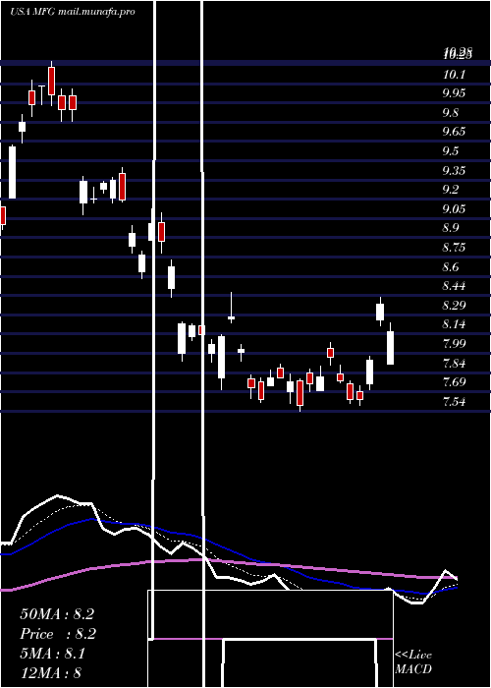This screenshot has width=491, height=688.
Task: Click the '5MA : 8.1' readout
Action: pyautogui.click(x=53, y=654)
